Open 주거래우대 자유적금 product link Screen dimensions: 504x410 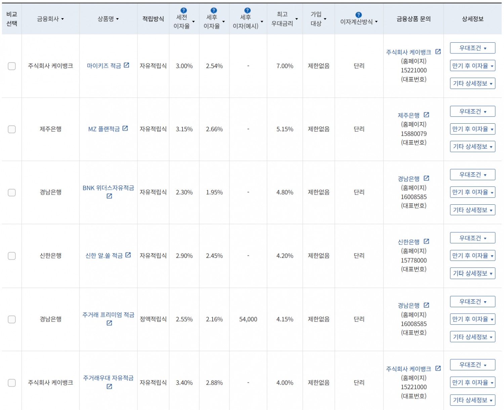coord(108,378)
